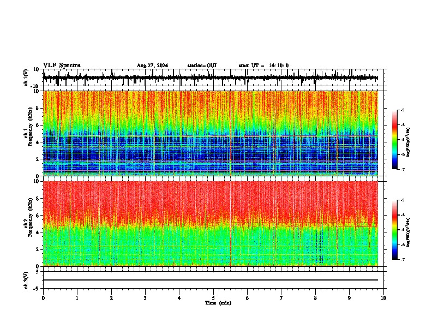This screenshot has width=432, height=334.
Task: Click the "-3" label on ch.1 colorbar
Action: (403, 110)
